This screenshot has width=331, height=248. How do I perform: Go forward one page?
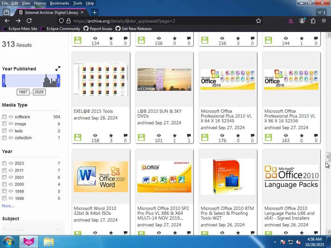tap(18, 21)
